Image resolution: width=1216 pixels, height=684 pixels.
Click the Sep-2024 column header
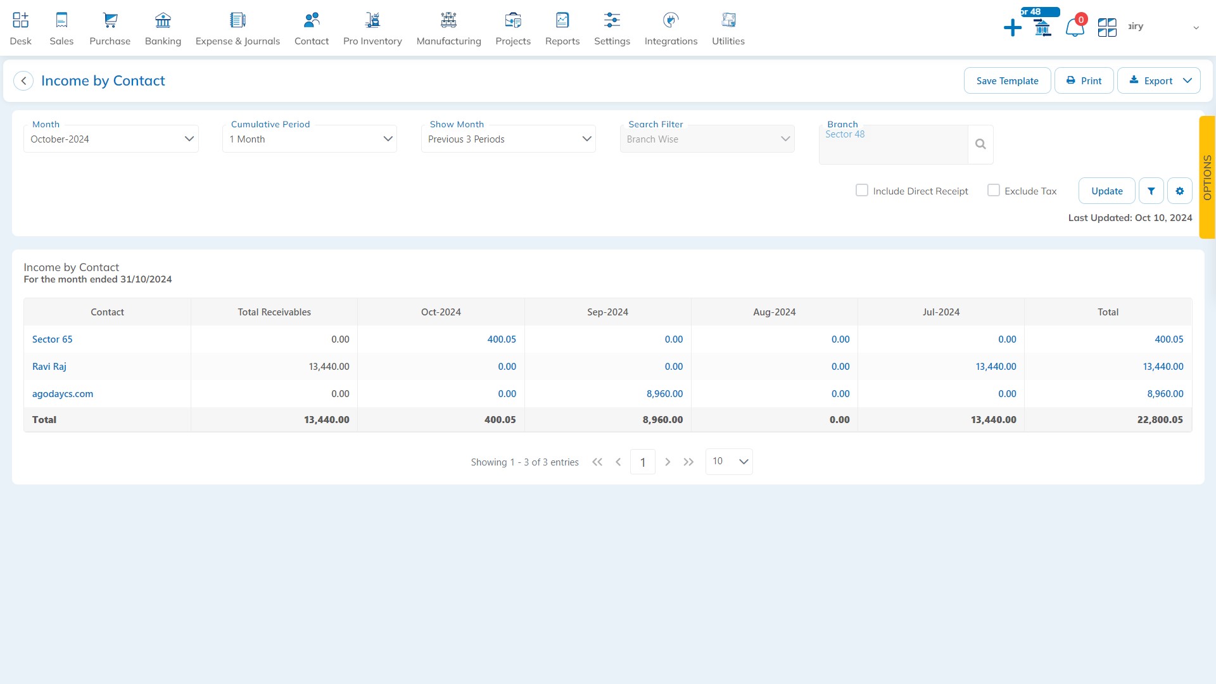[x=607, y=312]
